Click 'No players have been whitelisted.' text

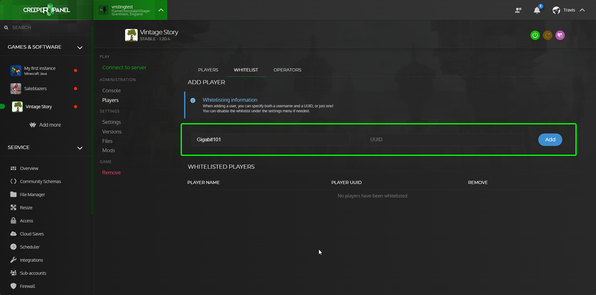pyautogui.click(x=373, y=196)
